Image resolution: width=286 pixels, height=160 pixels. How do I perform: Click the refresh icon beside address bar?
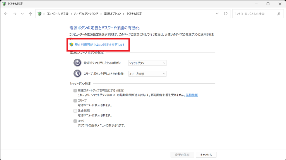(226, 14)
